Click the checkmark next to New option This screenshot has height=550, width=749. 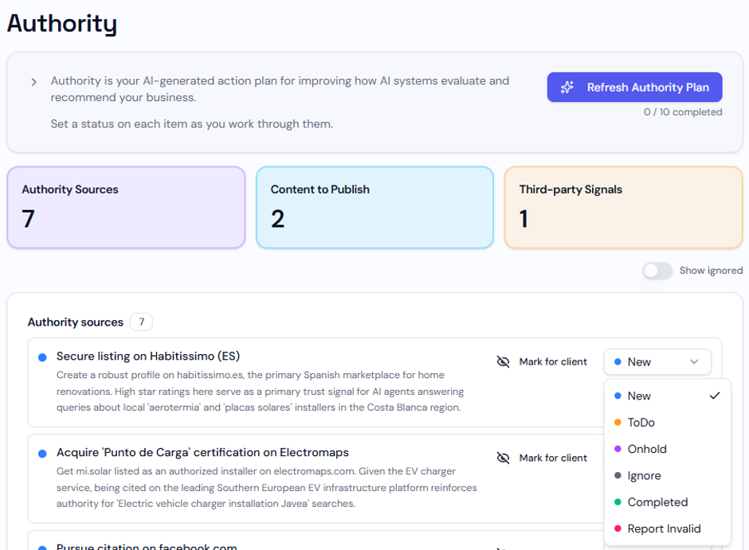tap(715, 396)
